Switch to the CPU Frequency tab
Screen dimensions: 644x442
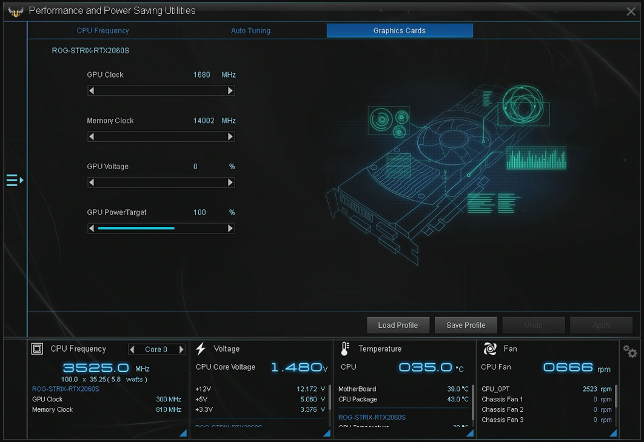tap(102, 31)
